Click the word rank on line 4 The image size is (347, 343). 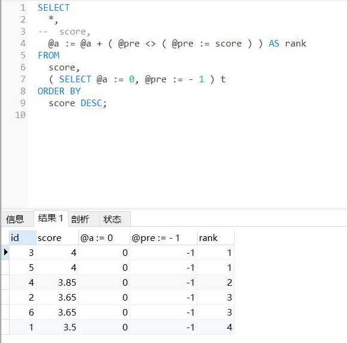pyautogui.click(x=296, y=44)
